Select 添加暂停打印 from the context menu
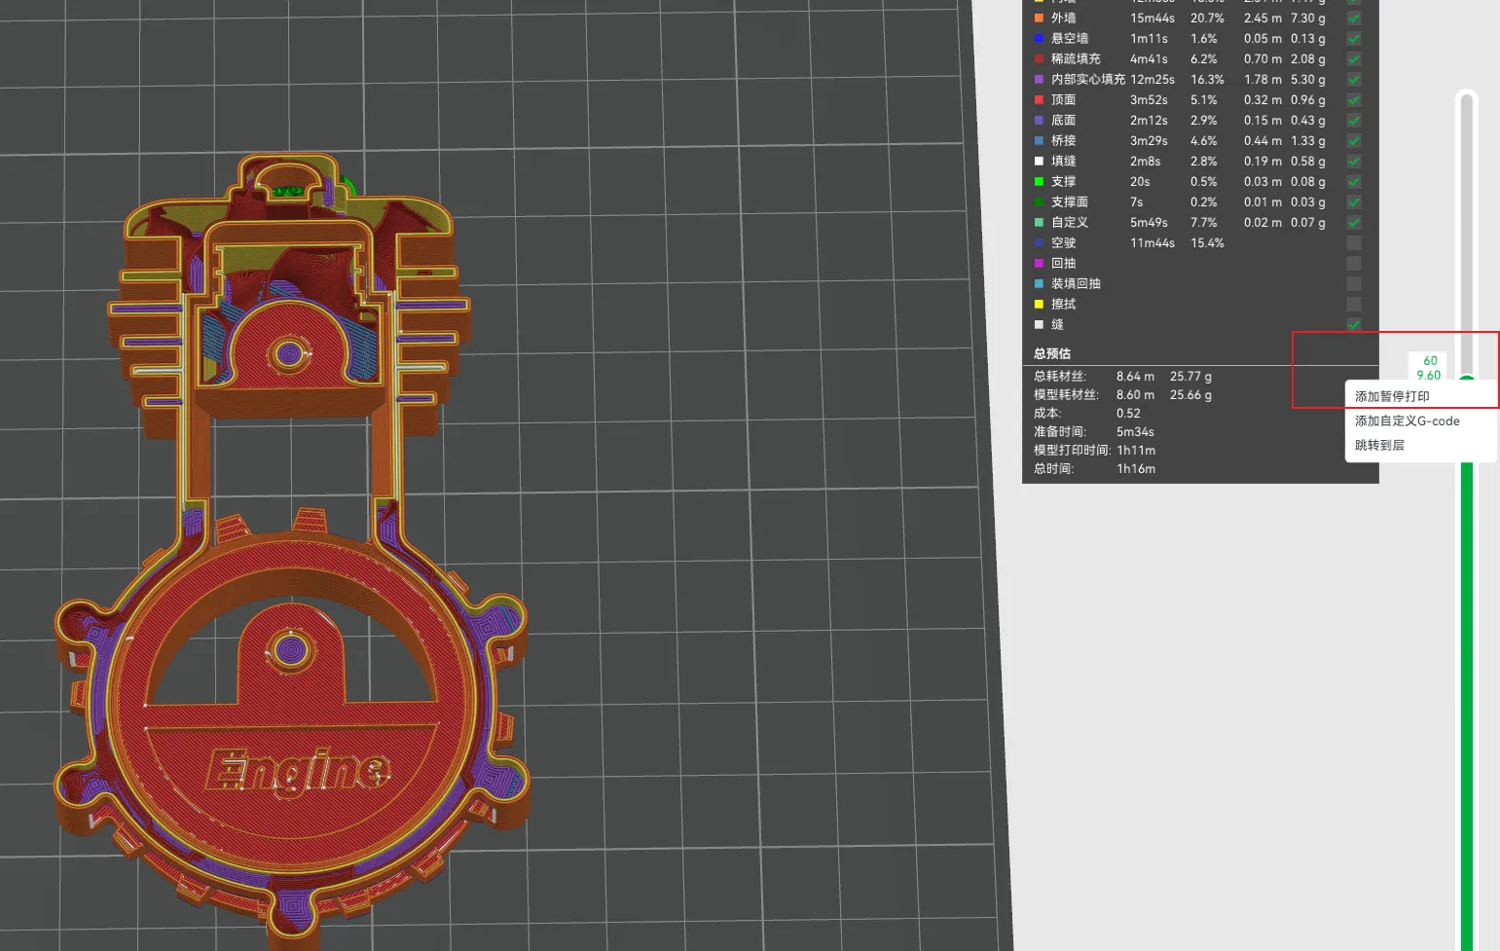This screenshot has width=1500, height=951. [1390, 396]
